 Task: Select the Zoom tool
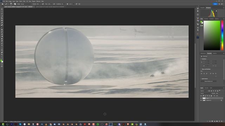click(2, 55)
